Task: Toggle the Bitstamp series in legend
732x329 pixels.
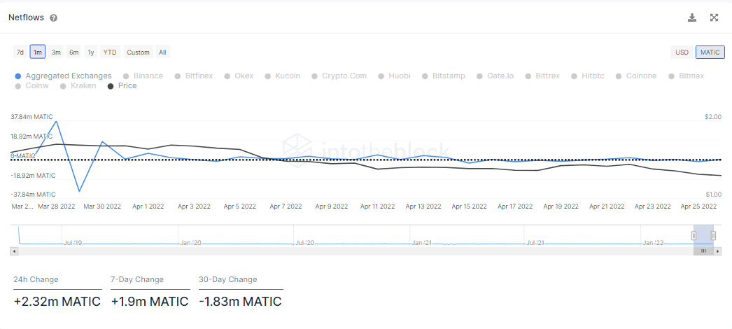Action: (x=444, y=76)
